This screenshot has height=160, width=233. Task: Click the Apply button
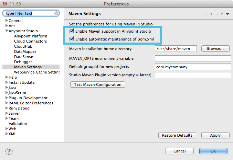(215, 135)
